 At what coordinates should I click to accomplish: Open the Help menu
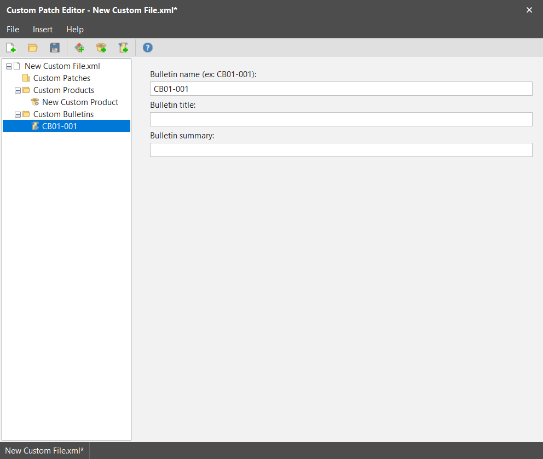pyautogui.click(x=75, y=30)
